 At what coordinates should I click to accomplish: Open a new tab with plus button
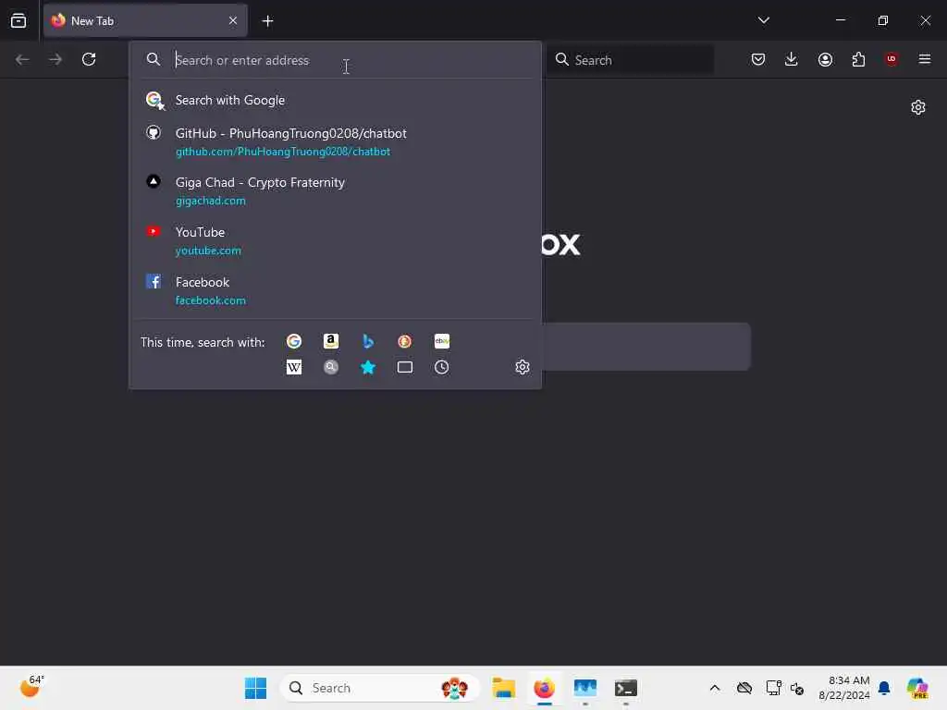tap(267, 21)
